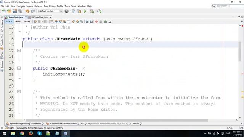Image resolution: width=244 pixels, height=137 pixels.
Task: Open the File menu
Action: [2, 6]
